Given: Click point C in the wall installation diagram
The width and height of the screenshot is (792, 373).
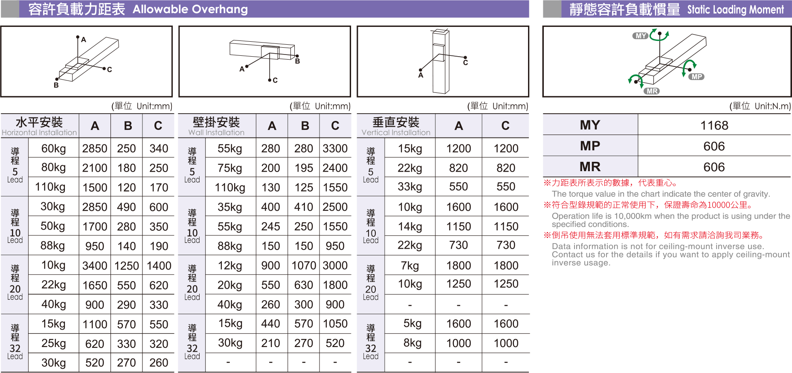Looking at the screenshot, I should click(x=270, y=80).
